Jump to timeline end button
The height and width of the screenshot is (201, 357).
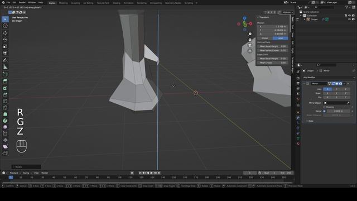click(159, 173)
